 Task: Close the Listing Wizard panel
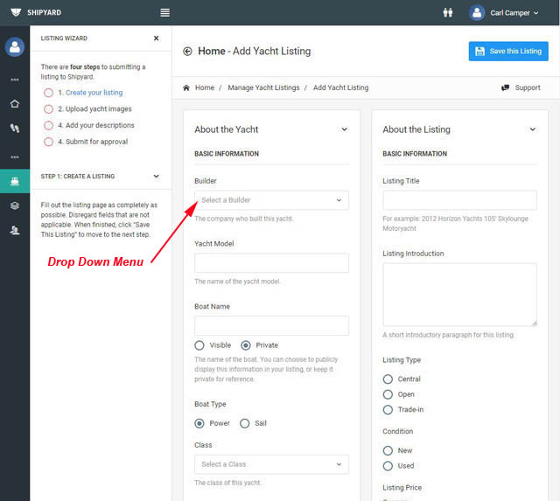tap(156, 38)
